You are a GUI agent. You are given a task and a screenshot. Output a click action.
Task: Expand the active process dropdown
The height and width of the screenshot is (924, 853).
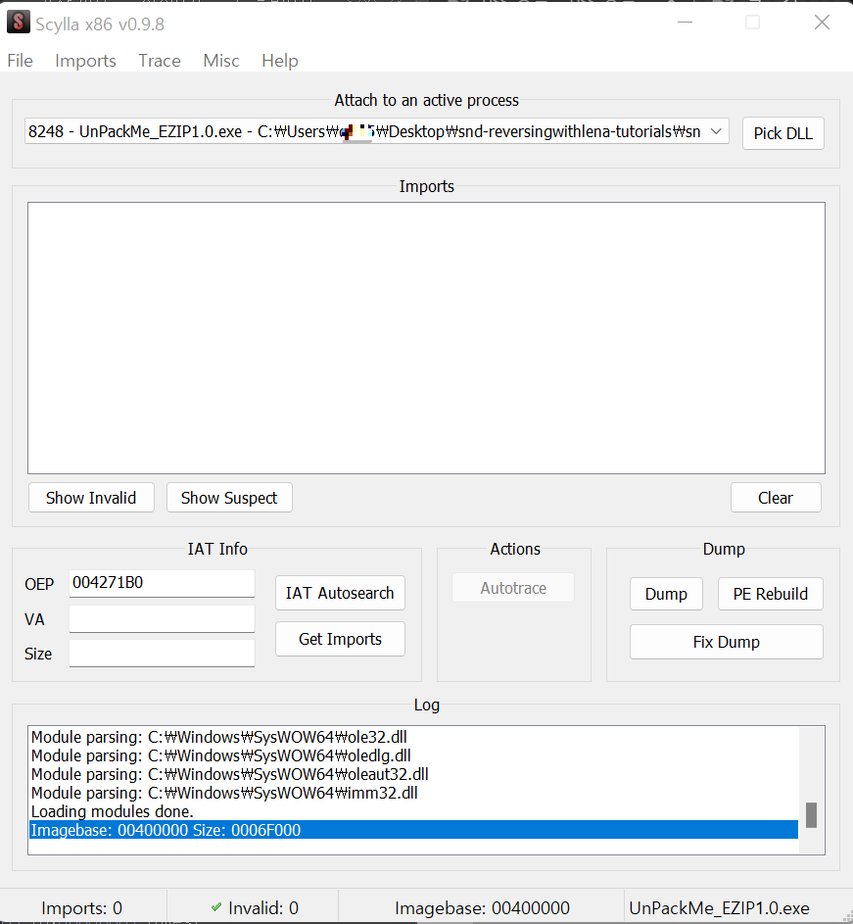coord(716,131)
